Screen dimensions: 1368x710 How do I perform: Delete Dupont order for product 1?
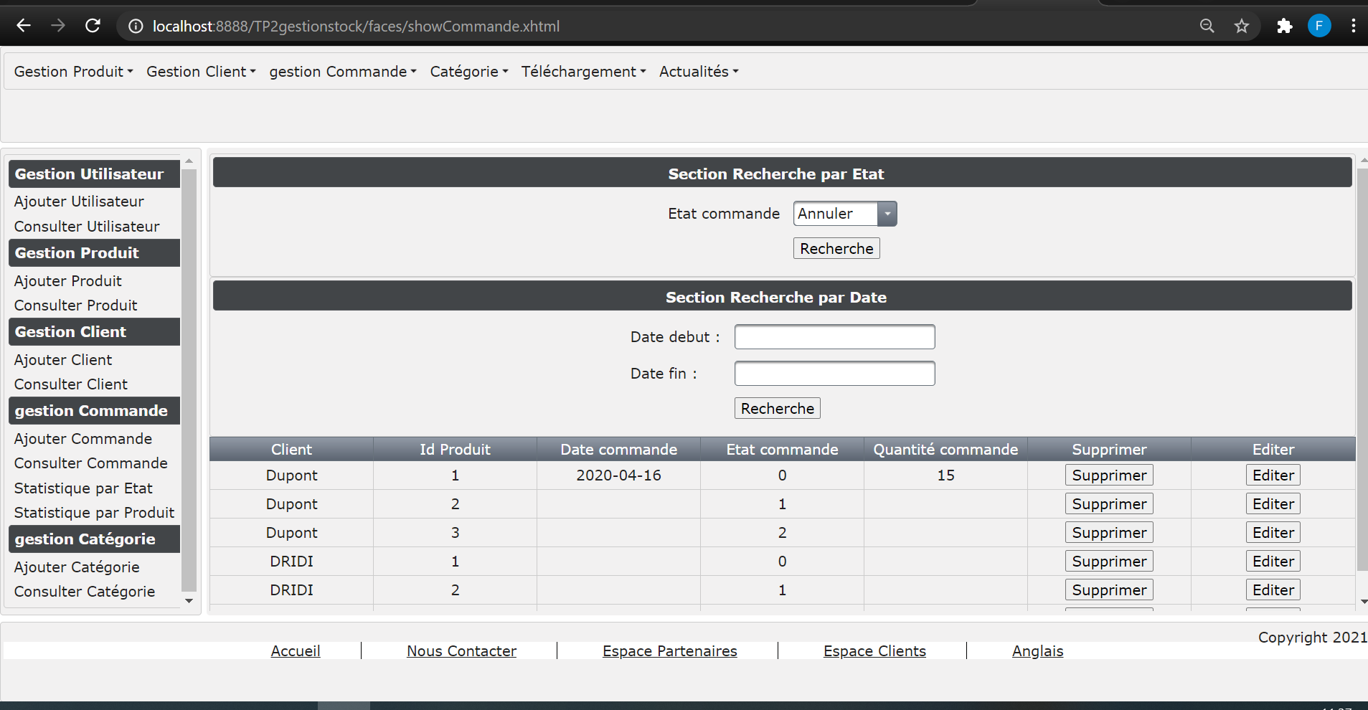point(1109,475)
